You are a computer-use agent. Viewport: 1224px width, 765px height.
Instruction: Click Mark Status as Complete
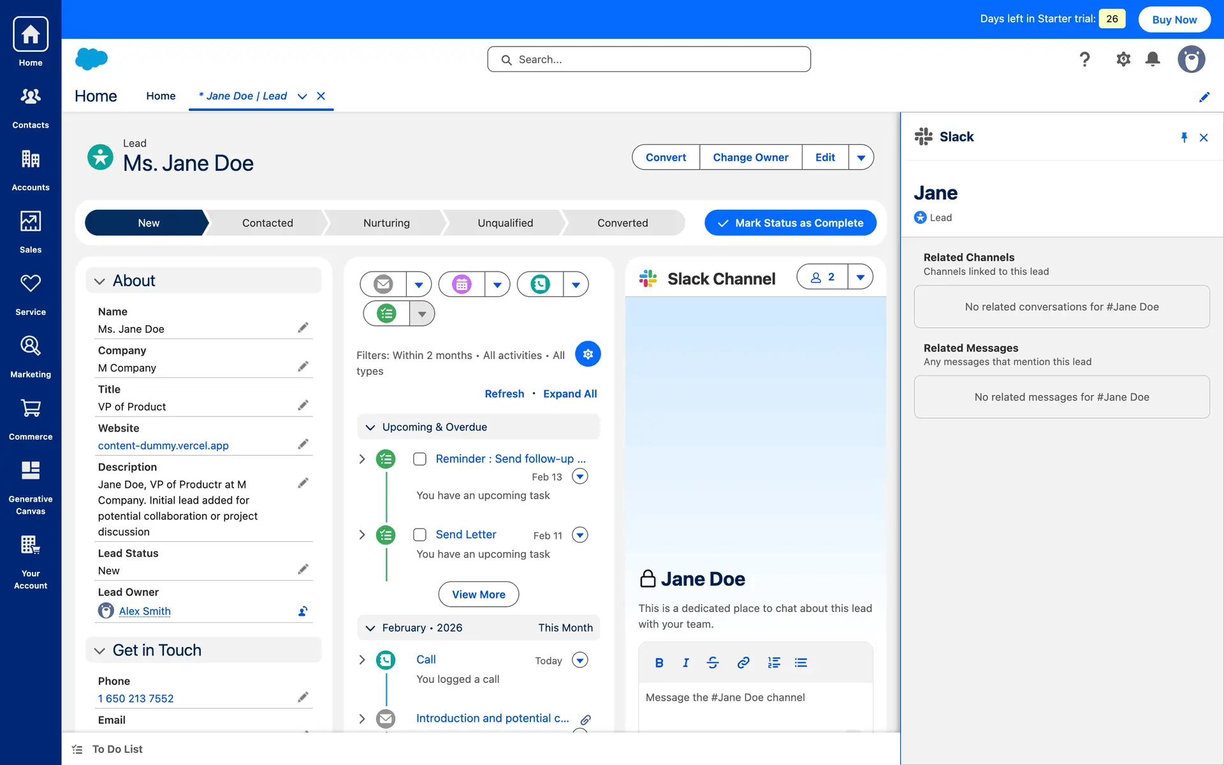[x=790, y=223]
